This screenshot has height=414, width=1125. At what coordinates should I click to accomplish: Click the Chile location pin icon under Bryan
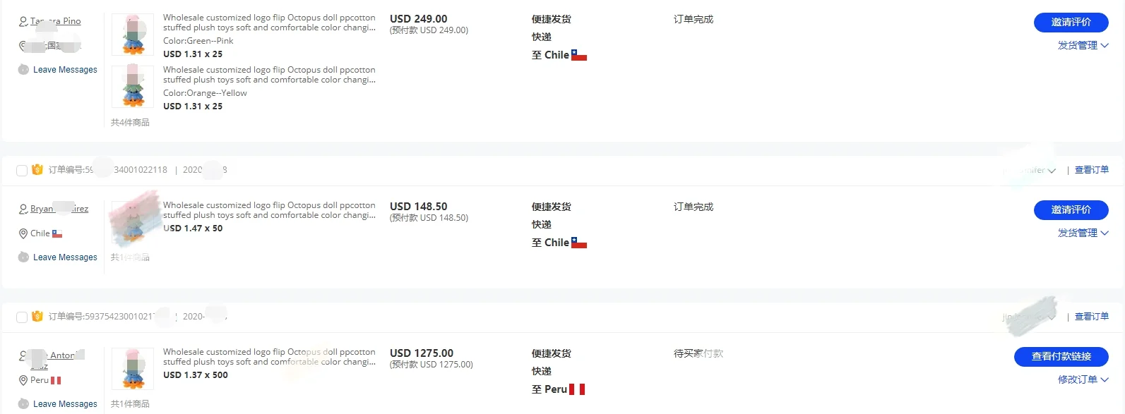23,233
